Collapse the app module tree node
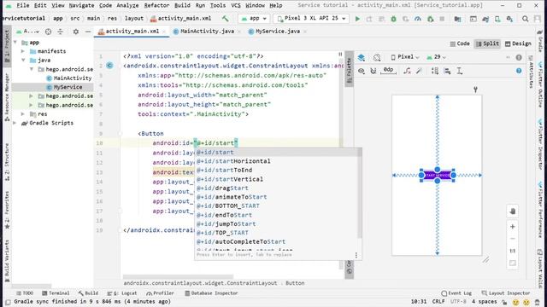Screen dimensions: 547x307 15,42
